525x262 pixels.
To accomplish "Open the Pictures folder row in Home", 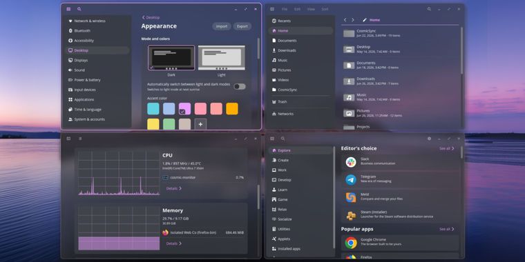I will [x=401, y=113].
